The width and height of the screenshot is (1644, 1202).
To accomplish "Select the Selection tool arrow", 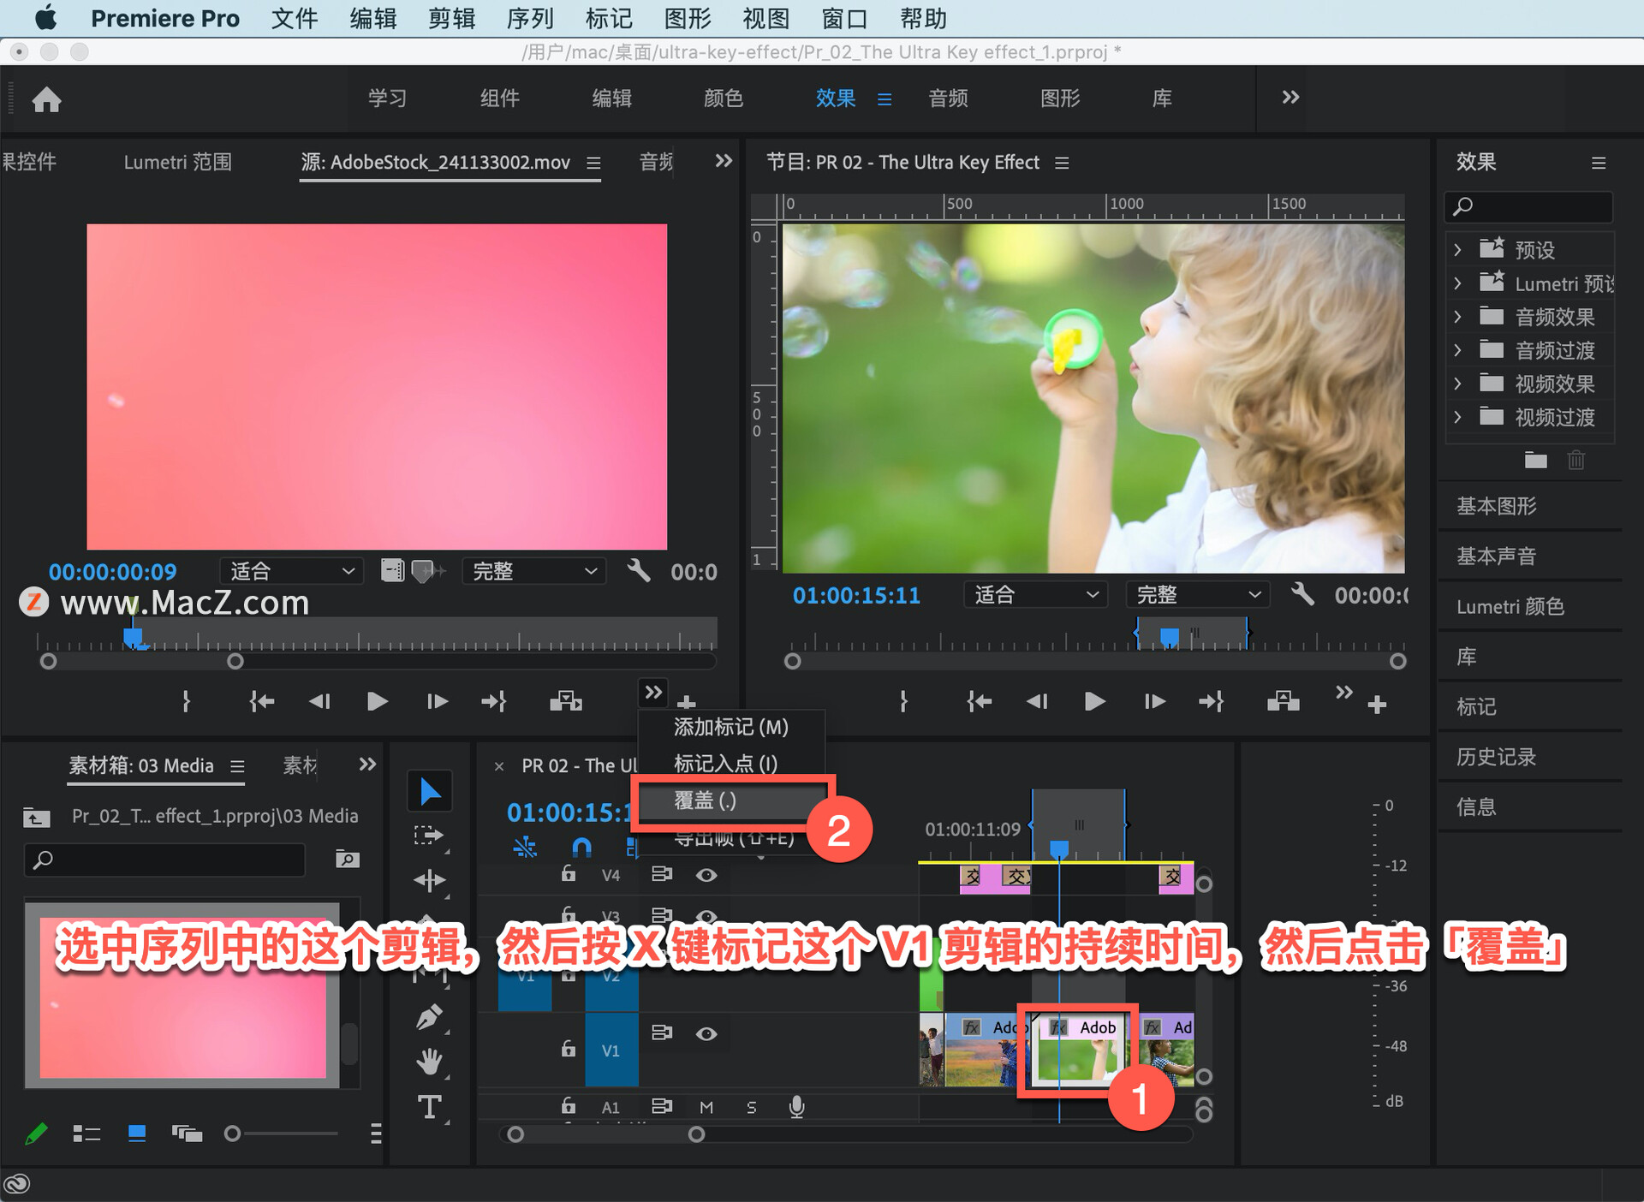I will [430, 792].
